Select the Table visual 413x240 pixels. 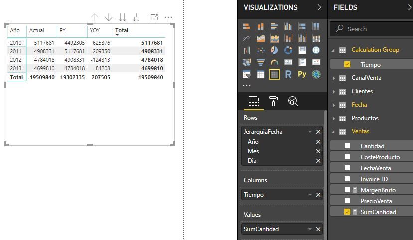tap(261, 75)
